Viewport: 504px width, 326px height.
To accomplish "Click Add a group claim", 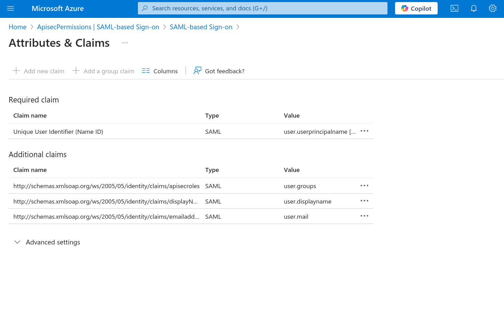I will [x=103, y=71].
